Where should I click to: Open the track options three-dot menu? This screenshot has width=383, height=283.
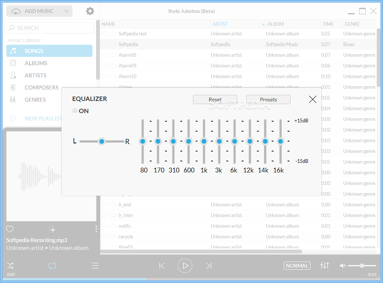coord(96,229)
